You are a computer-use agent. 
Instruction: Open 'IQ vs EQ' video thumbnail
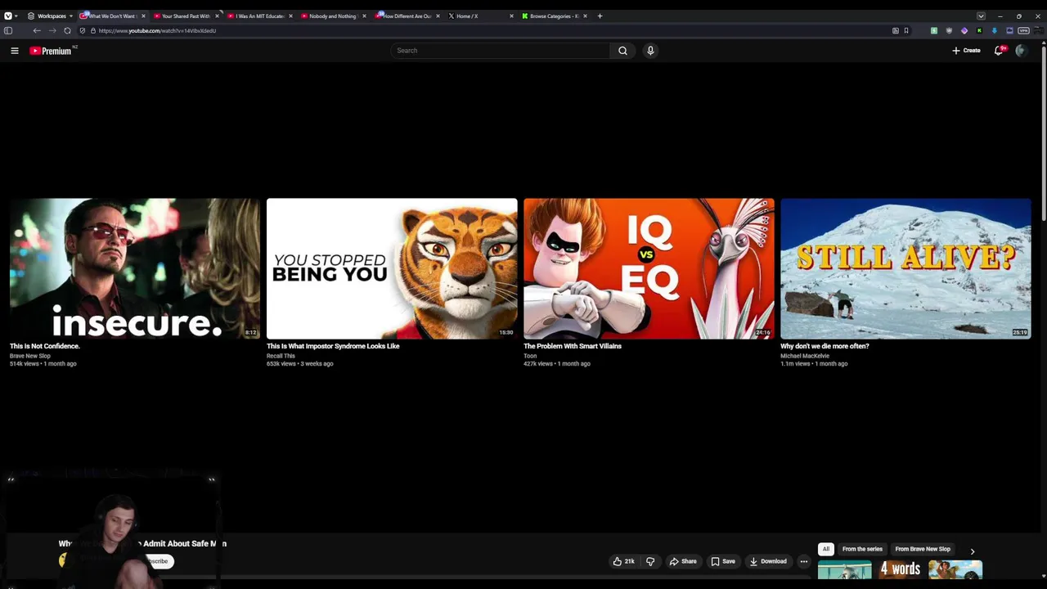coord(649,268)
